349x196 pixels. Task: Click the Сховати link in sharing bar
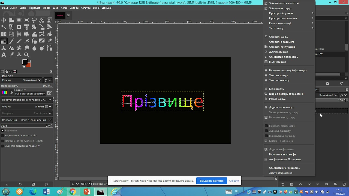[x=234, y=181]
